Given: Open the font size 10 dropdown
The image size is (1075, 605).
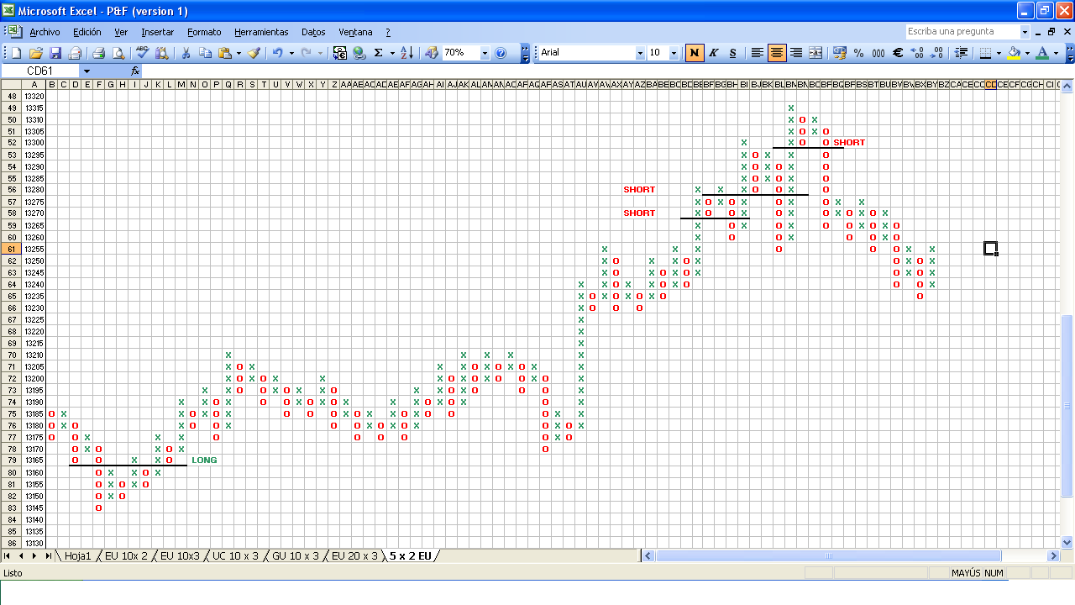Looking at the screenshot, I should pos(675,53).
